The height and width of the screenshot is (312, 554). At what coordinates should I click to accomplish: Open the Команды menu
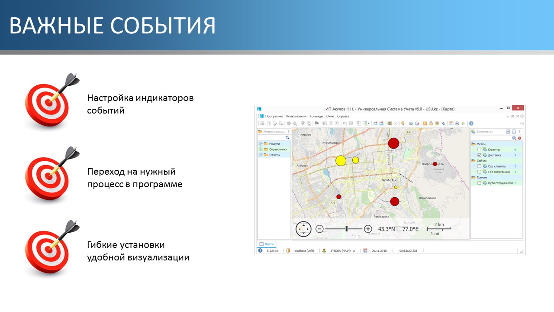coord(316,116)
